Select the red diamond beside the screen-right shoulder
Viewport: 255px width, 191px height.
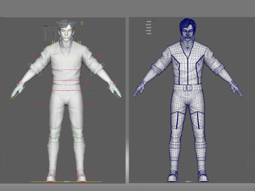(x=99, y=55)
